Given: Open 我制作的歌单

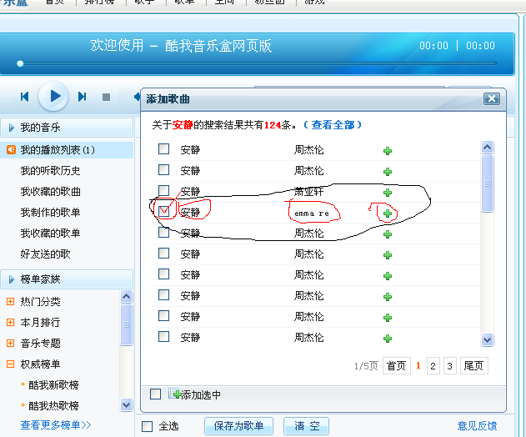Looking at the screenshot, I should click(50, 212).
